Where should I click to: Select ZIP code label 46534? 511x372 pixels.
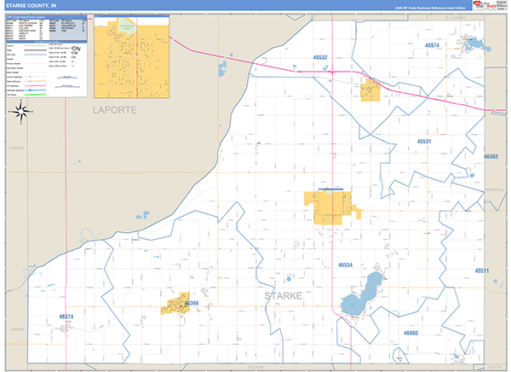[346, 265]
